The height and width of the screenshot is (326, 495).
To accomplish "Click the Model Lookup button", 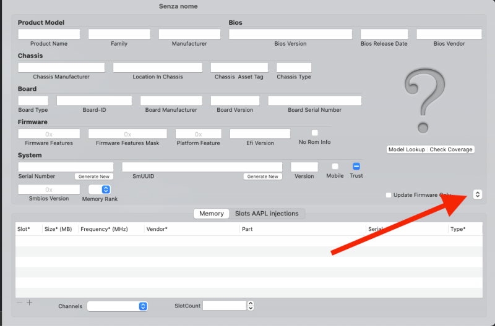I will [407, 149].
